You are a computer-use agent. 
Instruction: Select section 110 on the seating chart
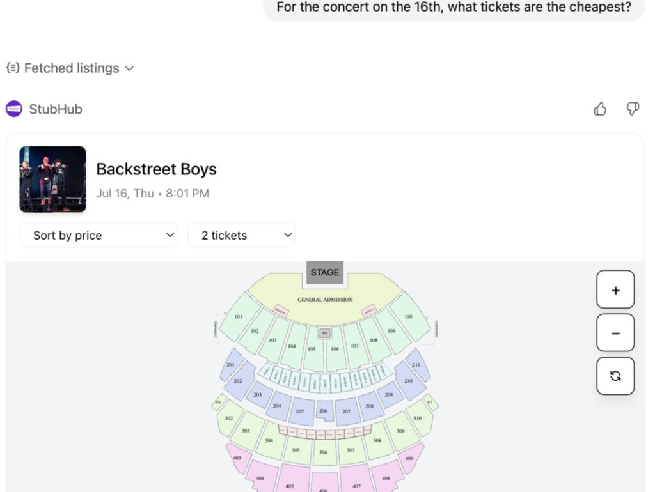pos(408,317)
